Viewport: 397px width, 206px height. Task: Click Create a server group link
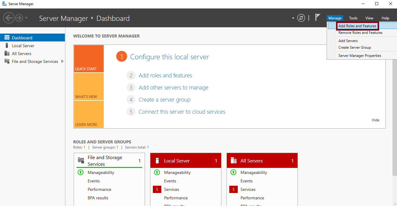(x=164, y=100)
